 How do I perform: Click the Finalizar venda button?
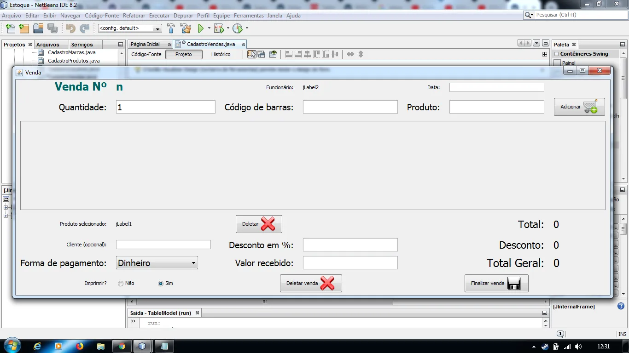point(496,283)
